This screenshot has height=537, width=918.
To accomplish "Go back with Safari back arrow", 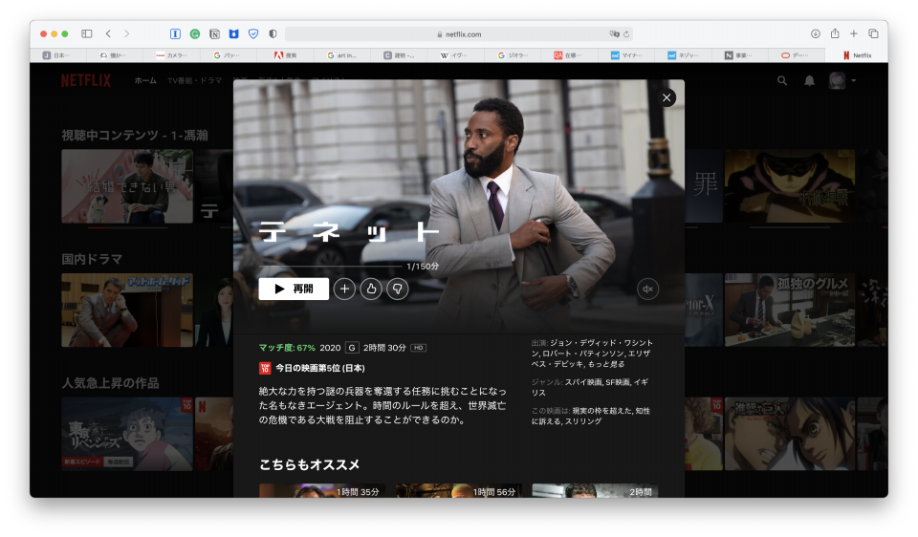I will [x=108, y=34].
